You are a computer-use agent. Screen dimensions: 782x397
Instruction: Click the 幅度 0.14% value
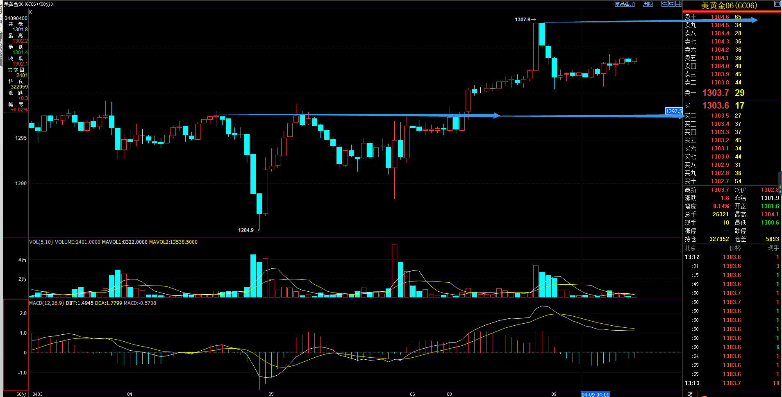[721, 206]
